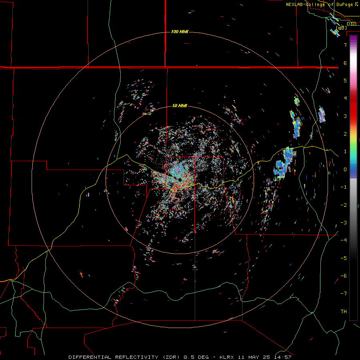
Task: Click the 4 value on color scale
Action: click(345, 98)
